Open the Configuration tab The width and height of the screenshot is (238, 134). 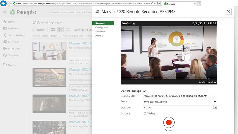(103, 27)
